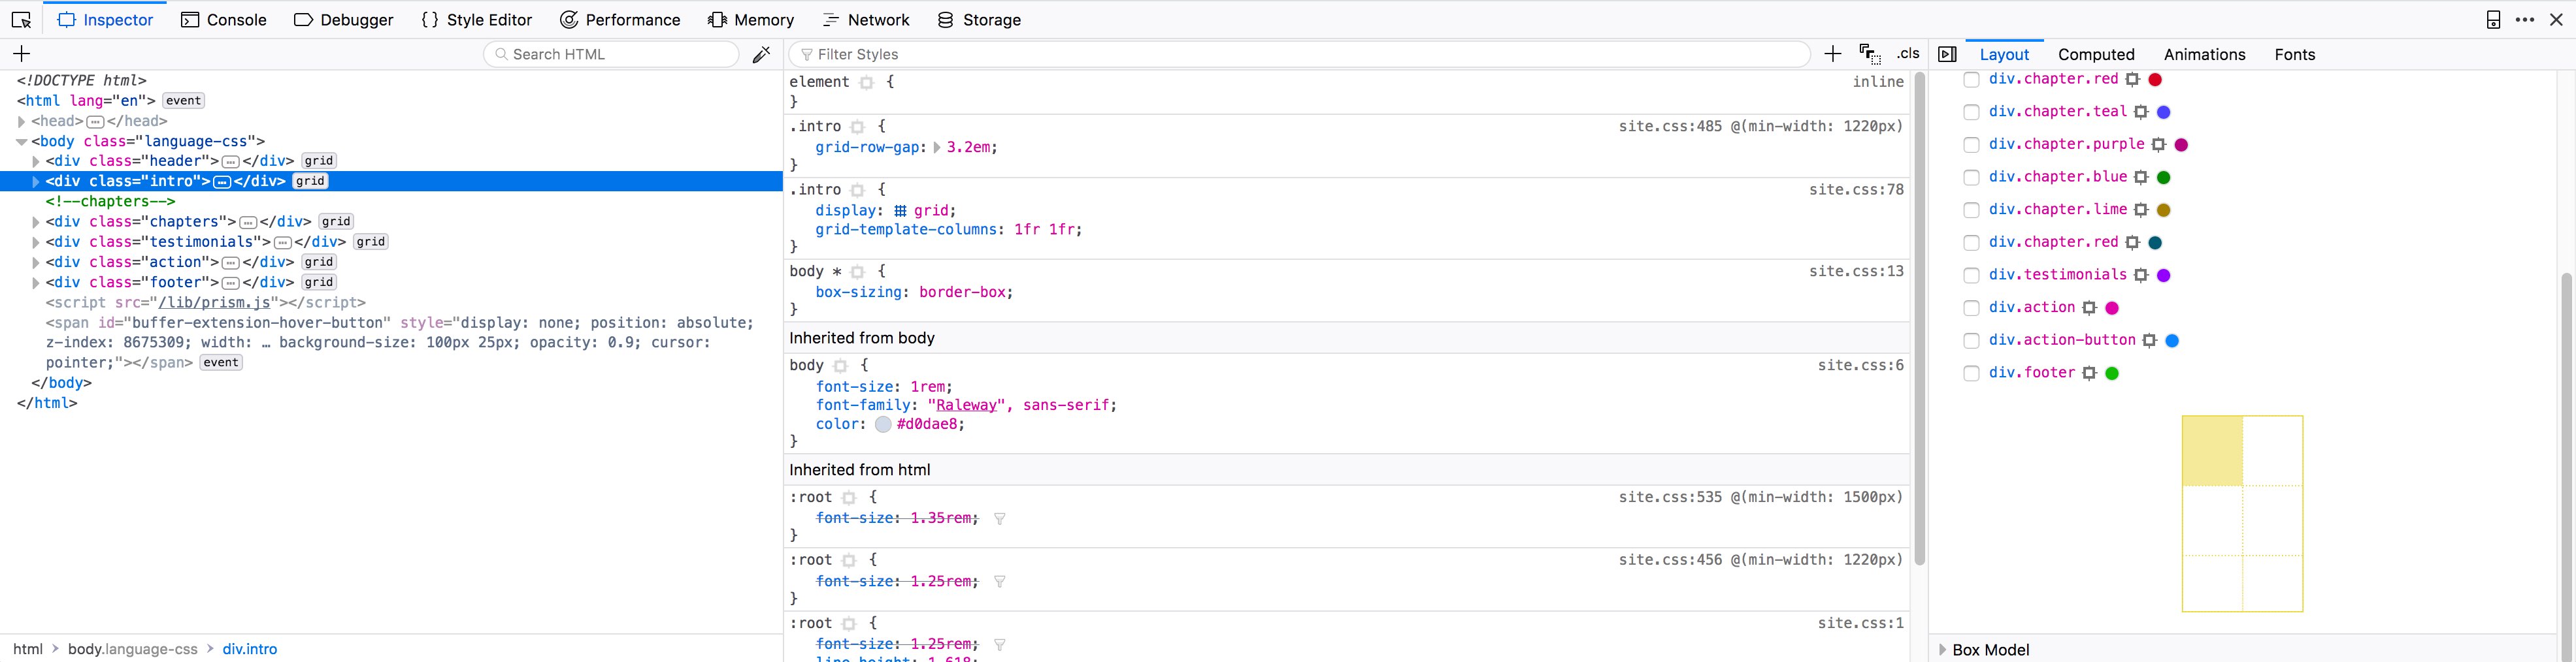Viewport: 2576px width, 662px height.
Task: Enable grid overlay for div.chapter.blue
Action: (1971, 178)
